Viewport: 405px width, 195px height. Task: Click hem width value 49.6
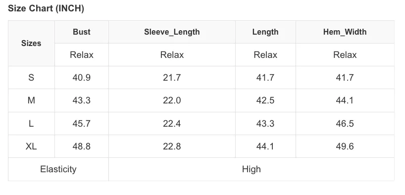point(345,146)
